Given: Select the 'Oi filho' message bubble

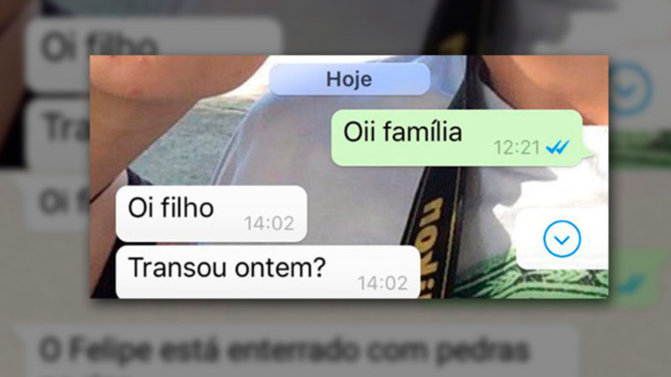Looking at the screenshot, I should pyautogui.click(x=211, y=214).
